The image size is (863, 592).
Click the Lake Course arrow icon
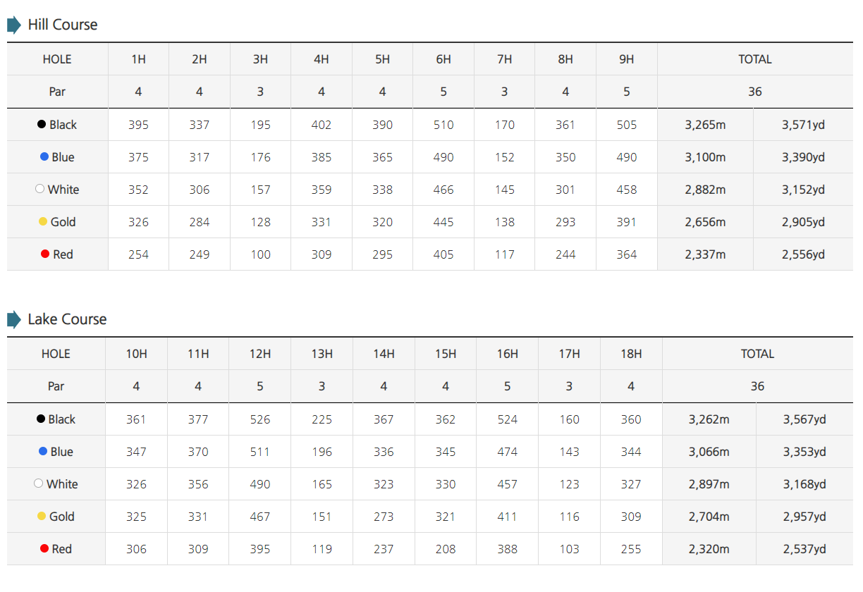pyautogui.click(x=14, y=320)
